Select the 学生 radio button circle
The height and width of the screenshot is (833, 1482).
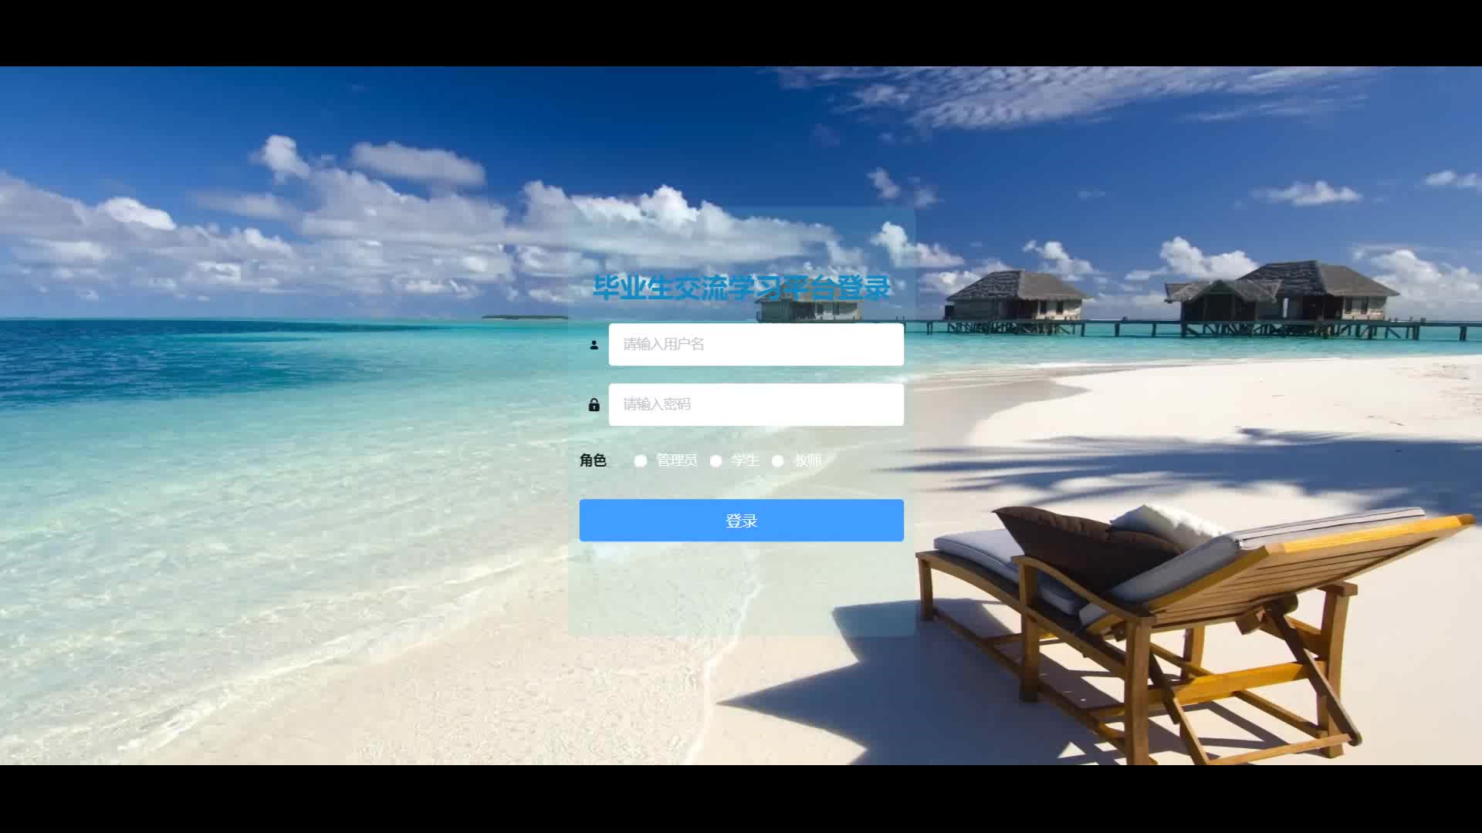(x=716, y=460)
